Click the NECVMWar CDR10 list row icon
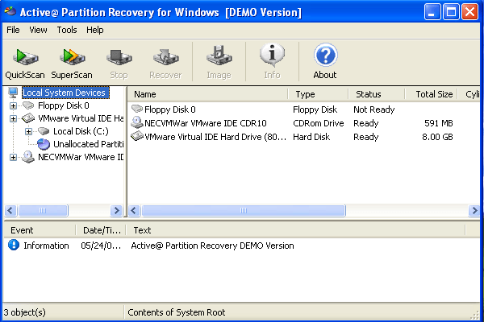The image size is (484, 322). (137, 122)
